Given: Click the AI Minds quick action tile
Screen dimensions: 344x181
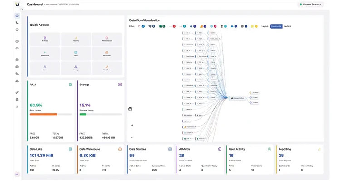Looking at the screenshot, I should (x=45, y=39).
